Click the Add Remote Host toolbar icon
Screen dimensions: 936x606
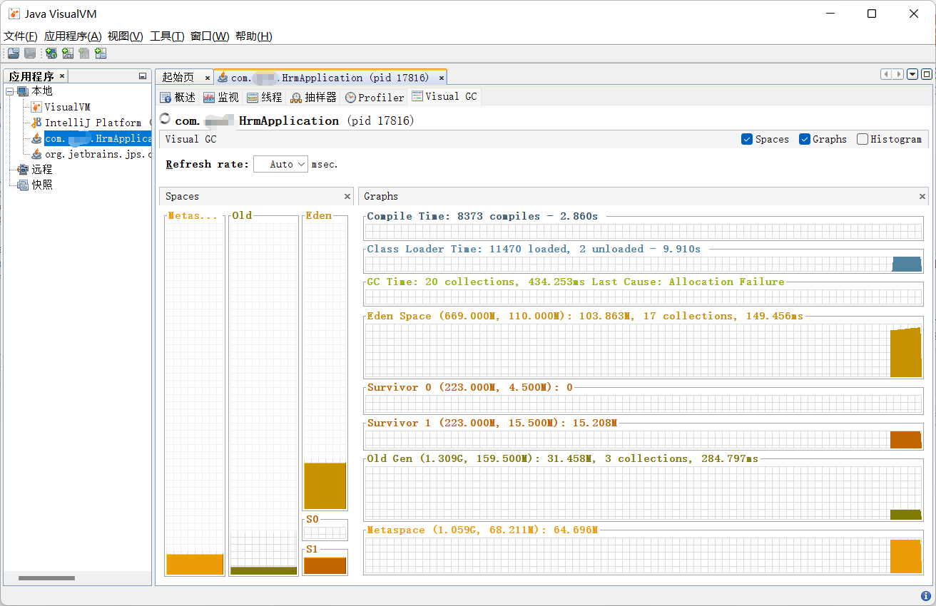[51, 53]
